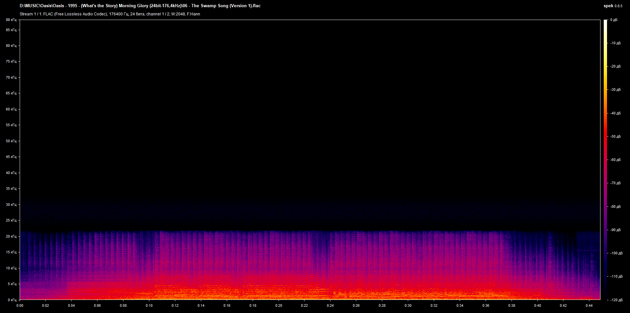Click the 65 кГц frequency axis label
This screenshot has height=313, width=630.
point(11,93)
